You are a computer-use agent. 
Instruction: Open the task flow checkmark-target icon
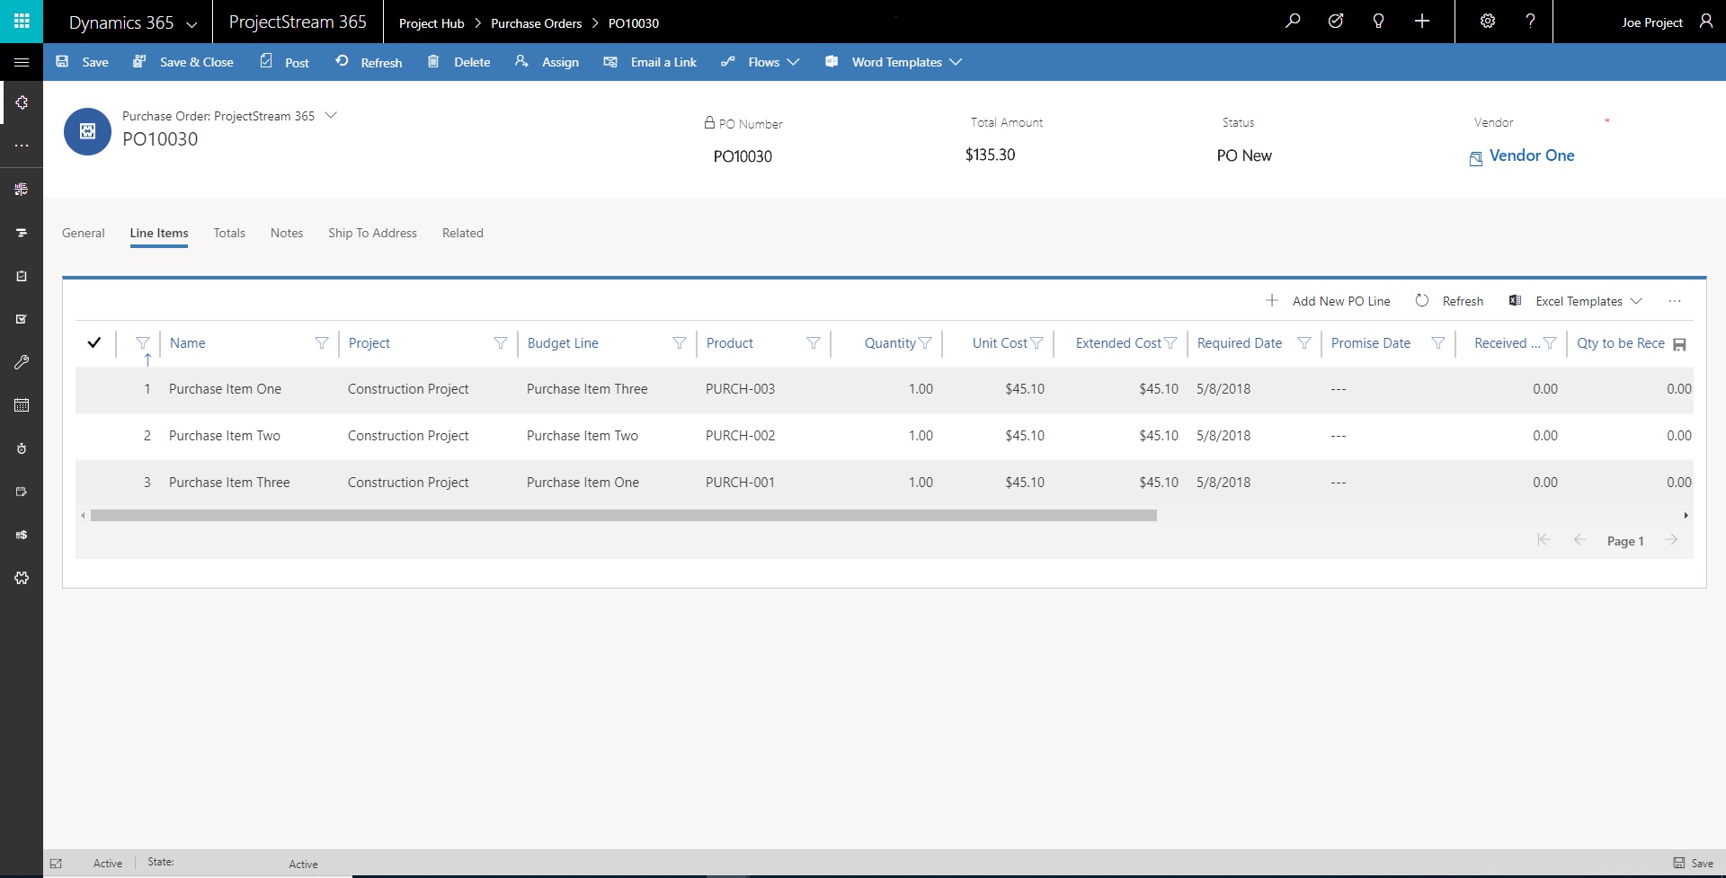[x=1336, y=21]
